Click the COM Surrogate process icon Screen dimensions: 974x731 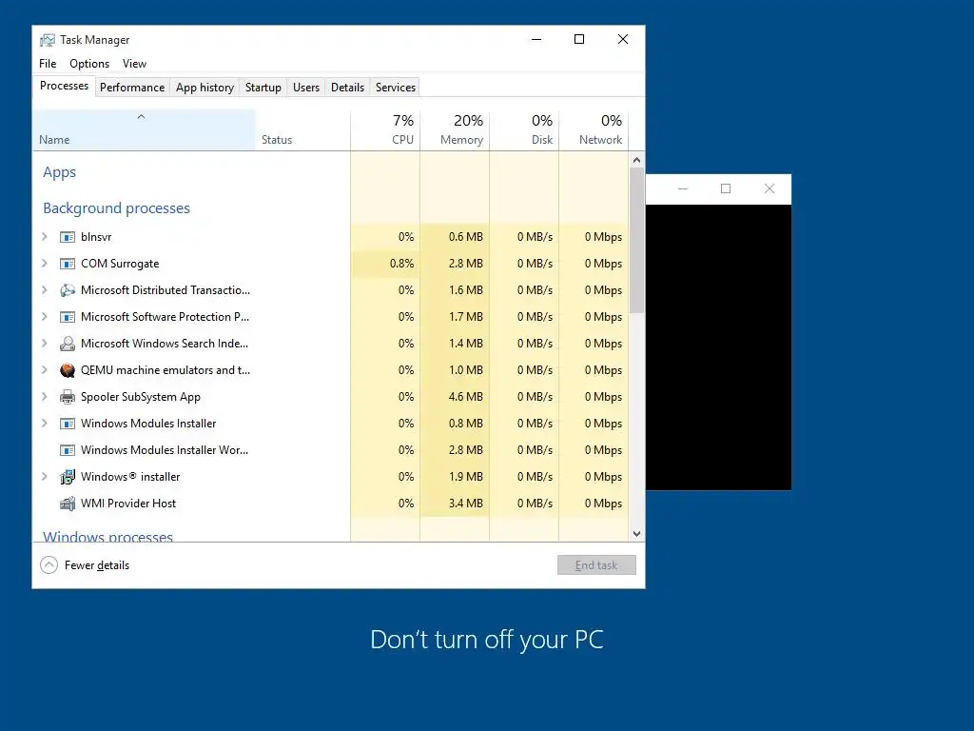(x=68, y=264)
